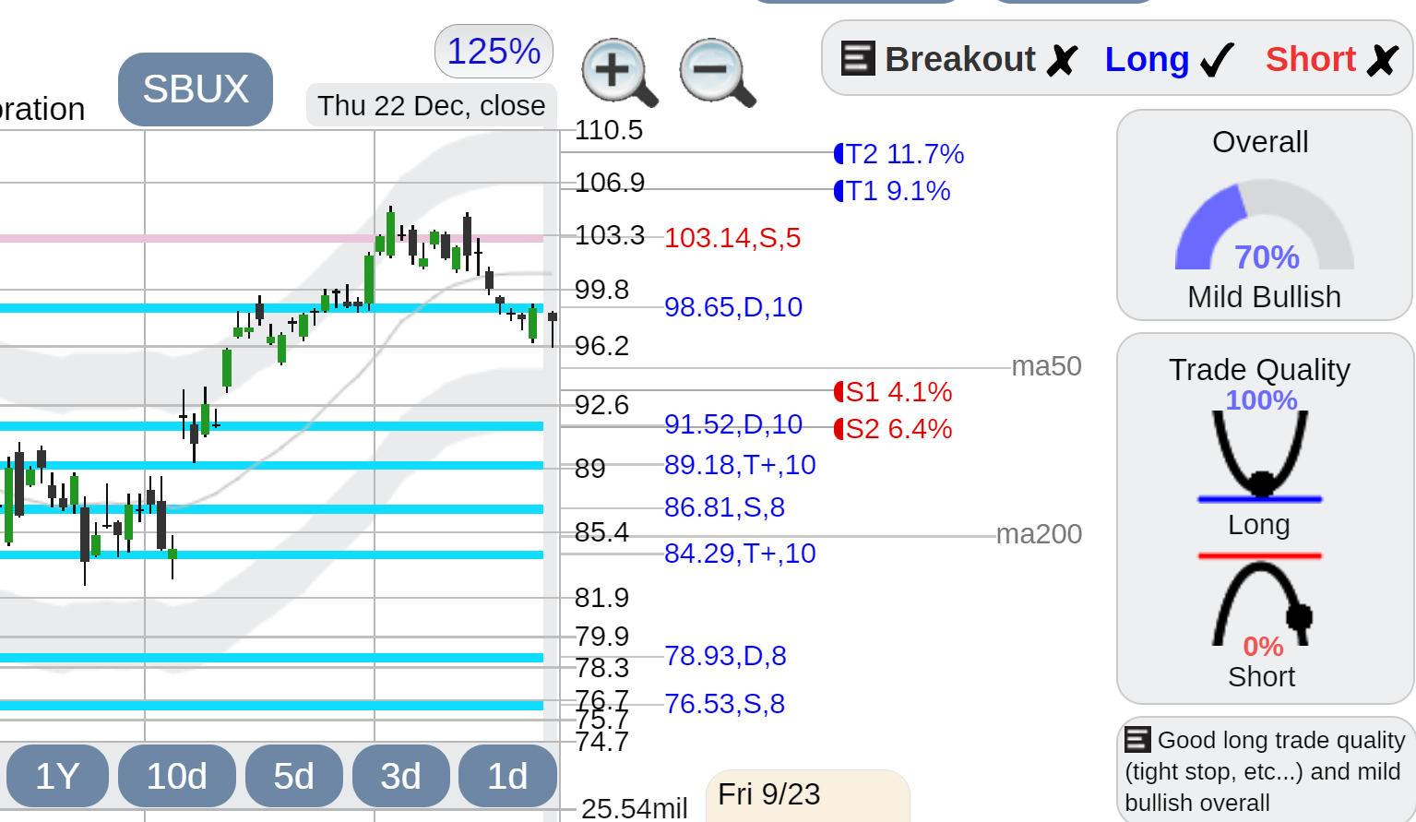Select the red S2 6.4% stop marker
This screenshot has height=822, width=1416.
(x=893, y=428)
